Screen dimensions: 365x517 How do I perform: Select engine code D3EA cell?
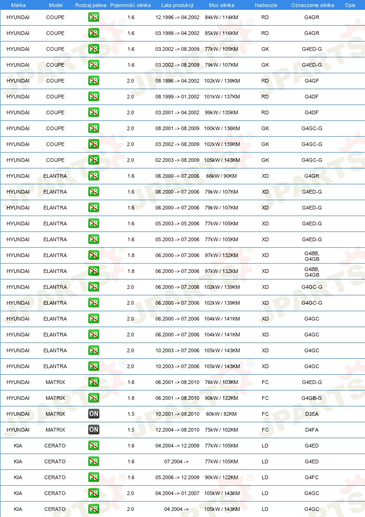[x=312, y=414]
